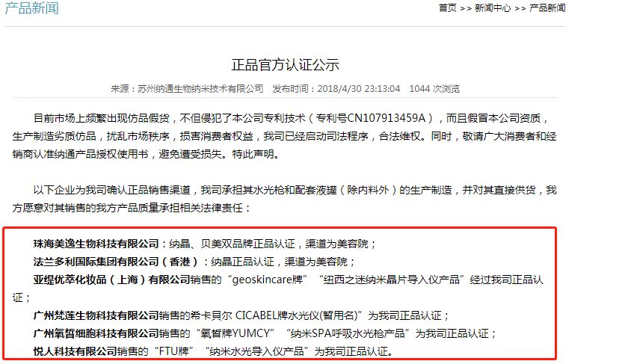
Task: Select the phrase 纳晶、贝美双品牌正品认证
Action: click(x=232, y=244)
